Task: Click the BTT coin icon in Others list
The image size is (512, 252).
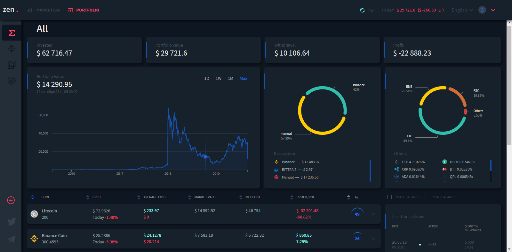Action: tap(444, 169)
